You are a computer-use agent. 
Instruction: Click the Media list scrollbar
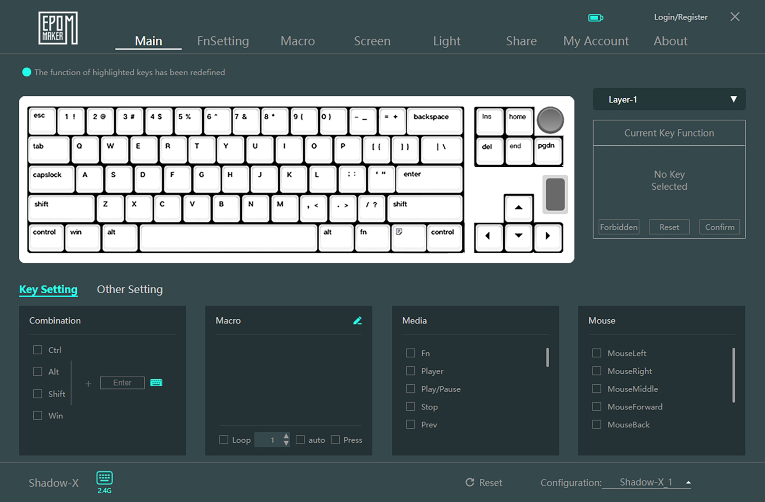[547, 357]
